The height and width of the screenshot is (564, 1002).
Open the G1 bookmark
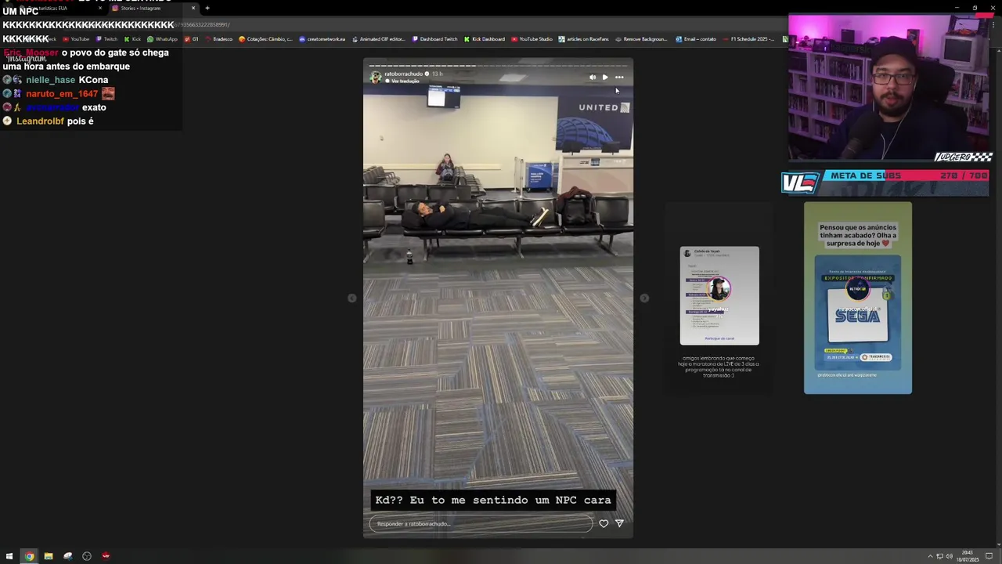click(x=191, y=39)
